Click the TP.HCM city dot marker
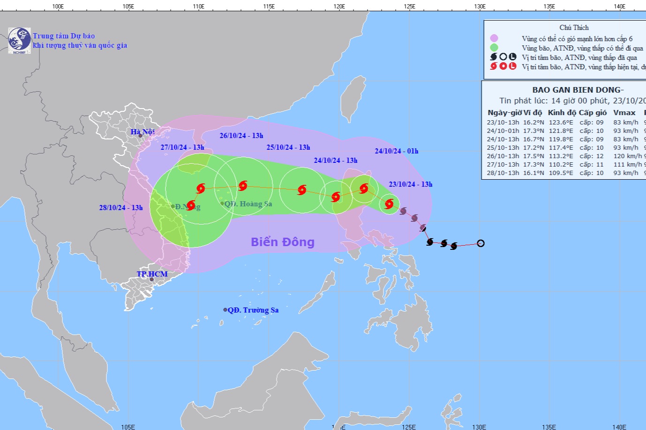Image resolution: width=646 pixels, height=430 pixels. (151, 279)
